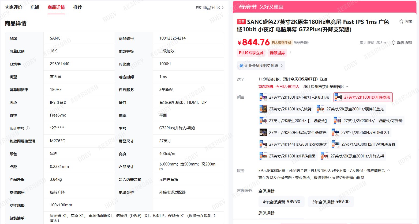The width and height of the screenshot is (419, 224).
Task: Open 企业会员团购更优惠 chevron
Action: point(282,65)
